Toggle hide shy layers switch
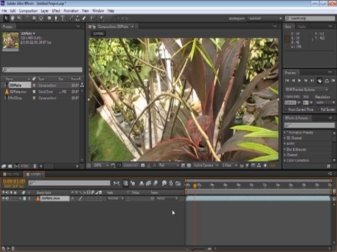The height and width of the screenshot is (252, 337). click(142, 183)
